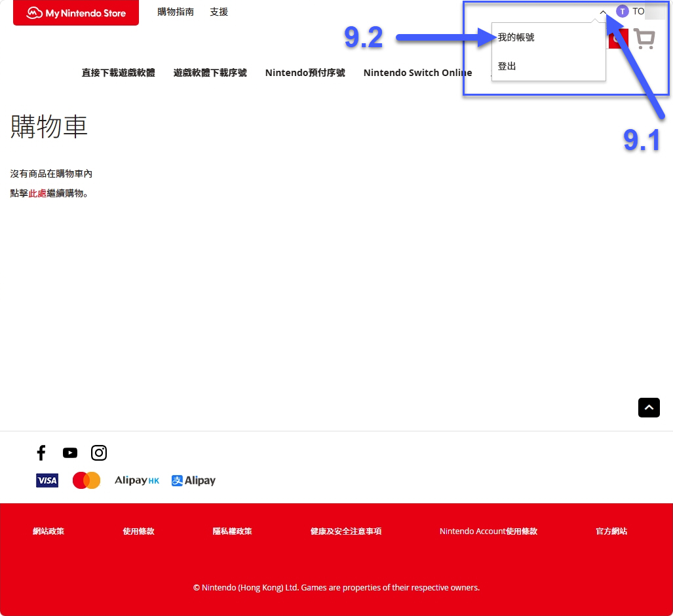This screenshot has width=673, height=616.
Task: Click 此處 to continue shopping
Action: 37,193
